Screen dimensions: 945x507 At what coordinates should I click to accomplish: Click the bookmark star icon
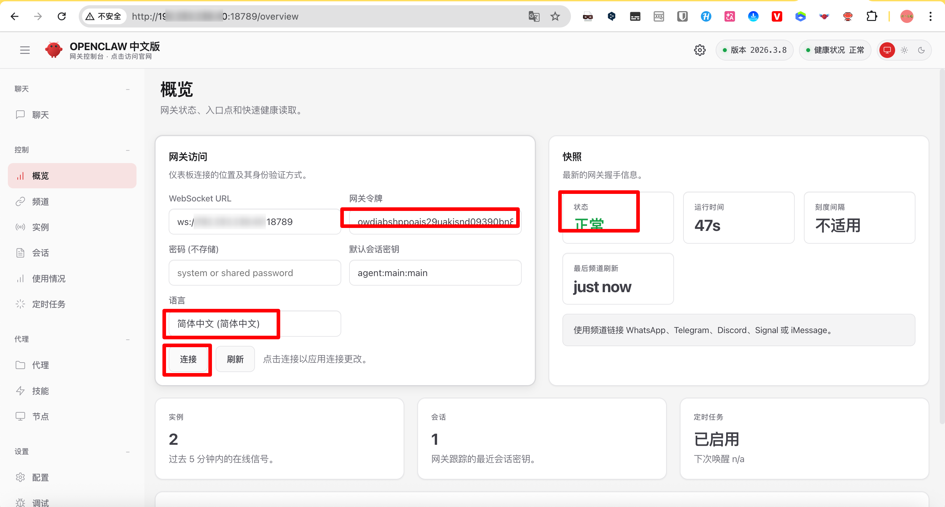pyautogui.click(x=555, y=16)
